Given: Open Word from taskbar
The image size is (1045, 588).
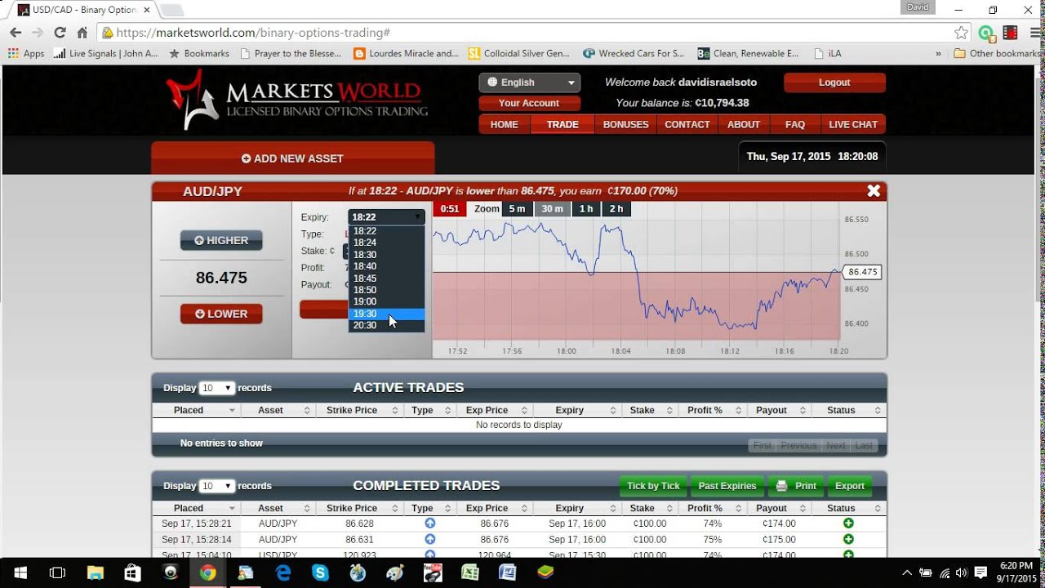Looking at the screenshot, I should pos(508,572).
